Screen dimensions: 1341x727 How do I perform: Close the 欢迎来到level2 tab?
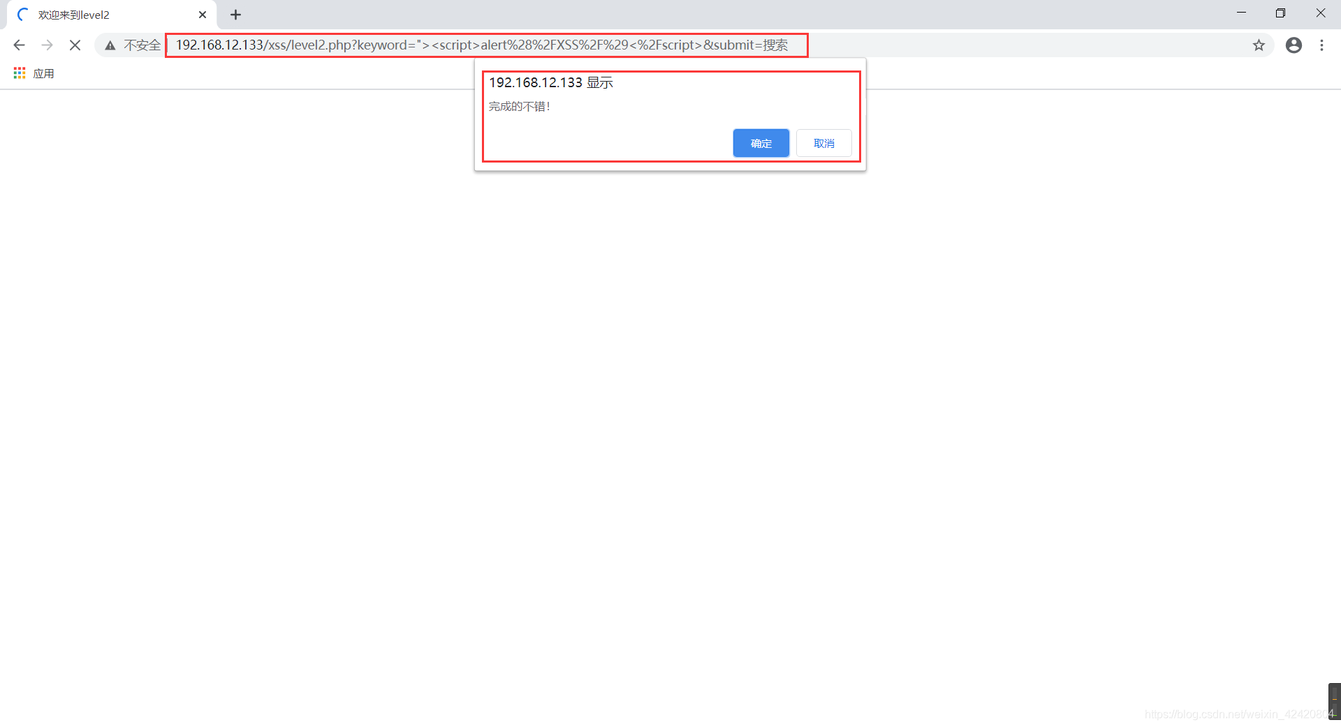point(203,15)
